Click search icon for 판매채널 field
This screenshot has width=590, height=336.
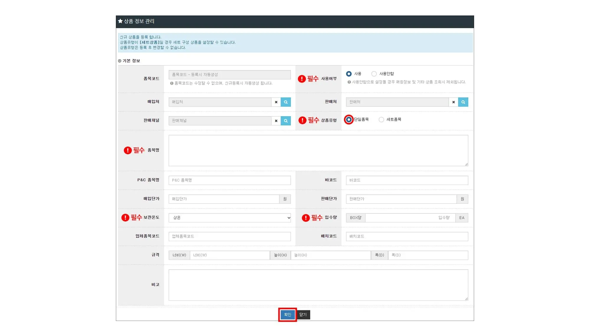coord(286,121)
